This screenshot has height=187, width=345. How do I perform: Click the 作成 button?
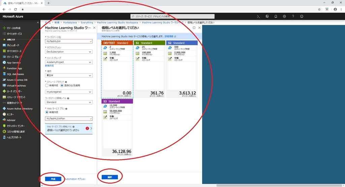53,179
